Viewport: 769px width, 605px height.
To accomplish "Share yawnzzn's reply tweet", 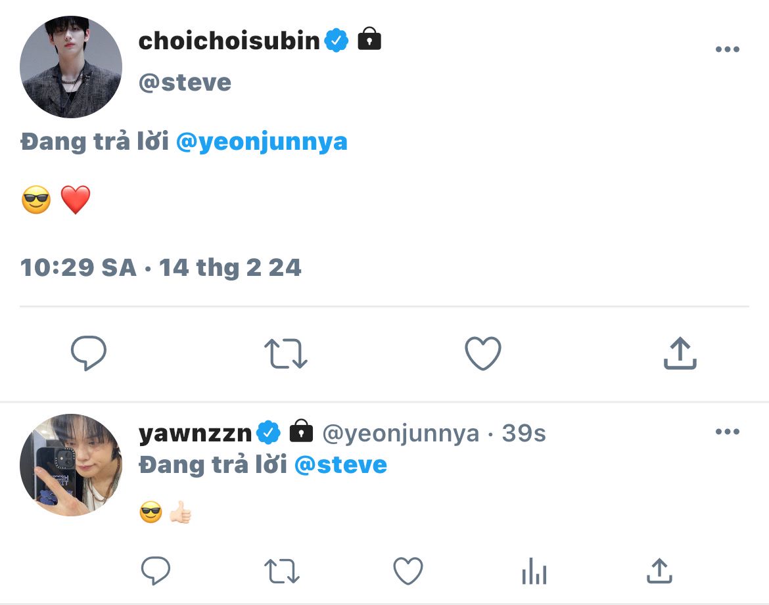I will pyautogui.click(x=659, y=571).
